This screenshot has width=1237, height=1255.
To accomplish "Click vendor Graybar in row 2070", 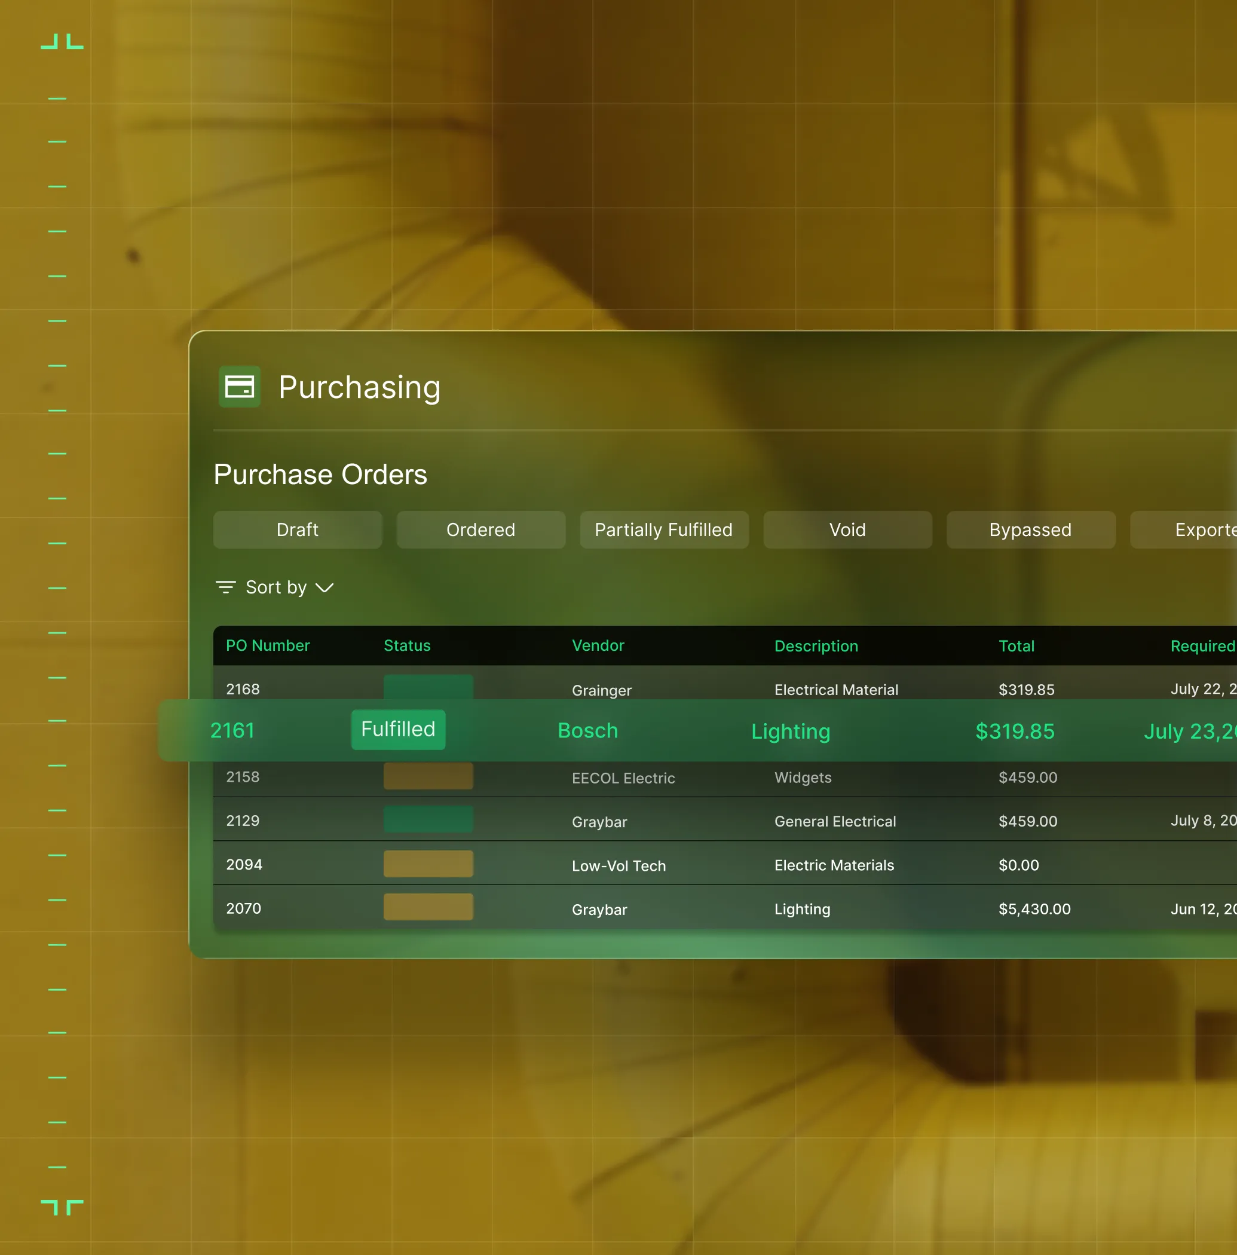I will point(599,910).
